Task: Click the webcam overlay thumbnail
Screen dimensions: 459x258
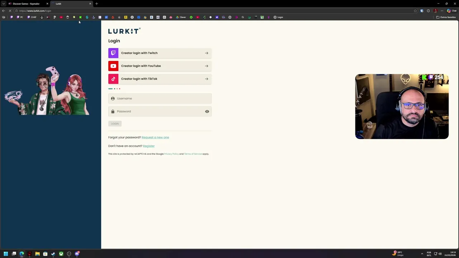Action: click(402, 106)
